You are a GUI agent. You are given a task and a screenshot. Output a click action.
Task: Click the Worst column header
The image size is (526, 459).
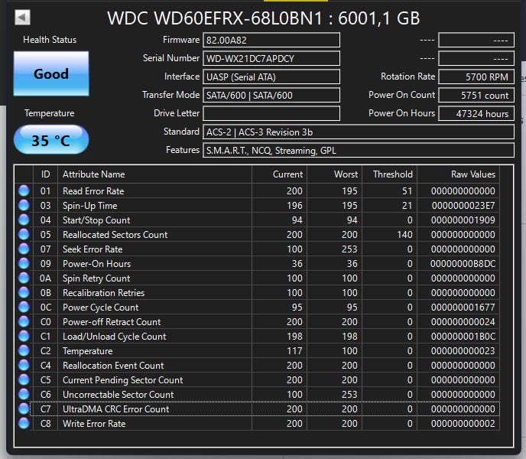335,174
